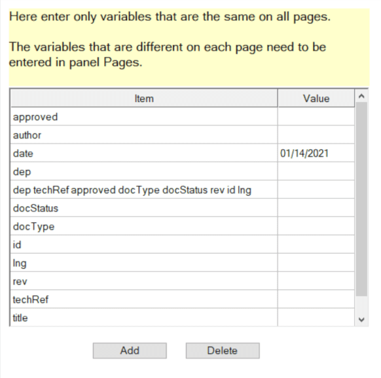Image resolution: width=381 pixels, height=378 pixels.
Task: Click the empty value cell for author
Action: click(316, 135)
